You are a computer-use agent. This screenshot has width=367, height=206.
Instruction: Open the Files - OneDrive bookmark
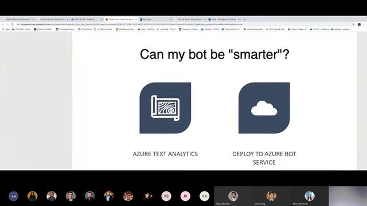pyautogui.click(x=146, y=29)
